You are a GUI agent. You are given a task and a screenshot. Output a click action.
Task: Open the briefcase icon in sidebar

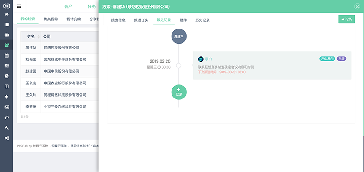pyautogui.click(x=6, y=35)
